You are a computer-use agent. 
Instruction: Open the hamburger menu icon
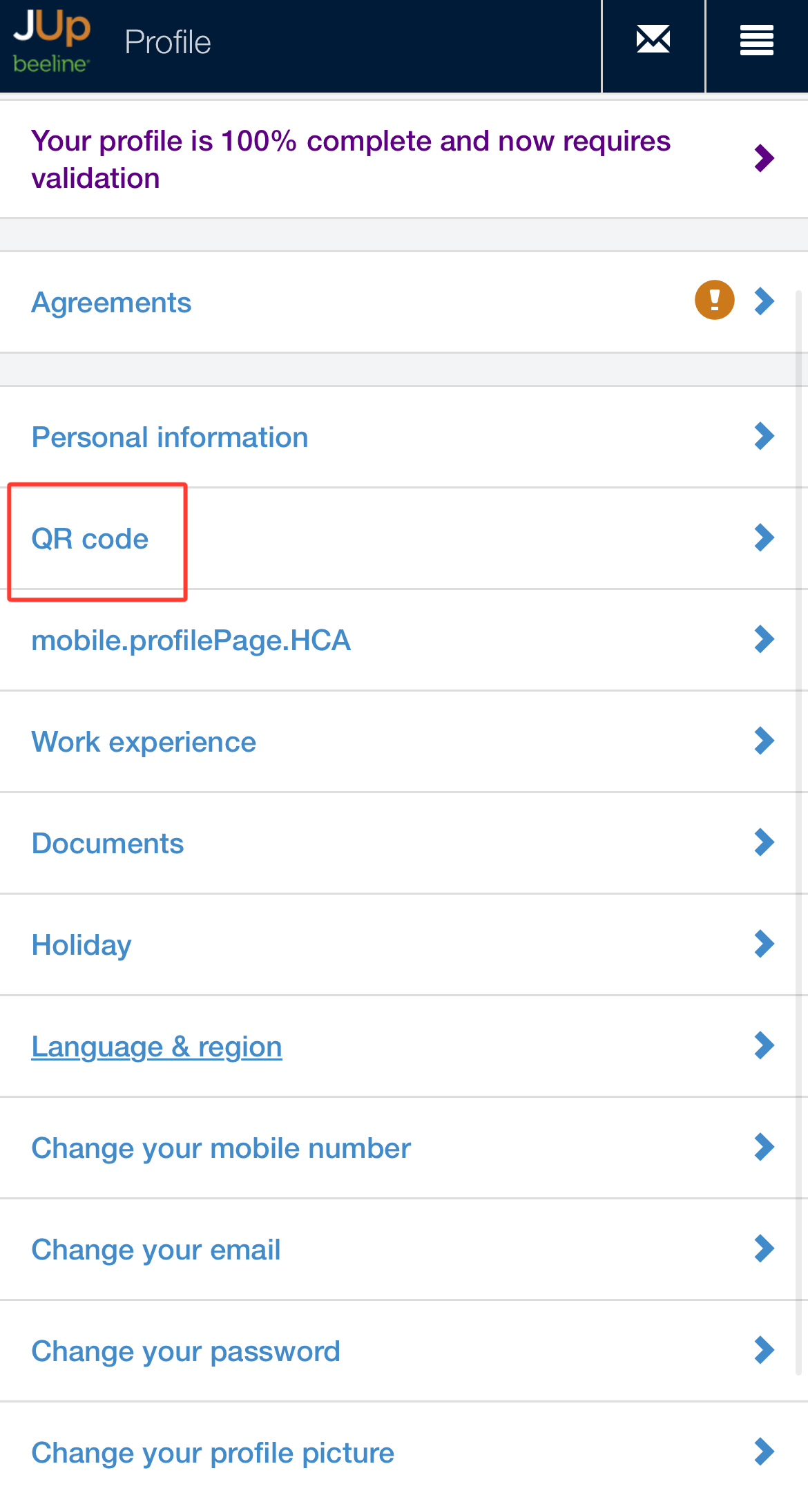point(756,40)
